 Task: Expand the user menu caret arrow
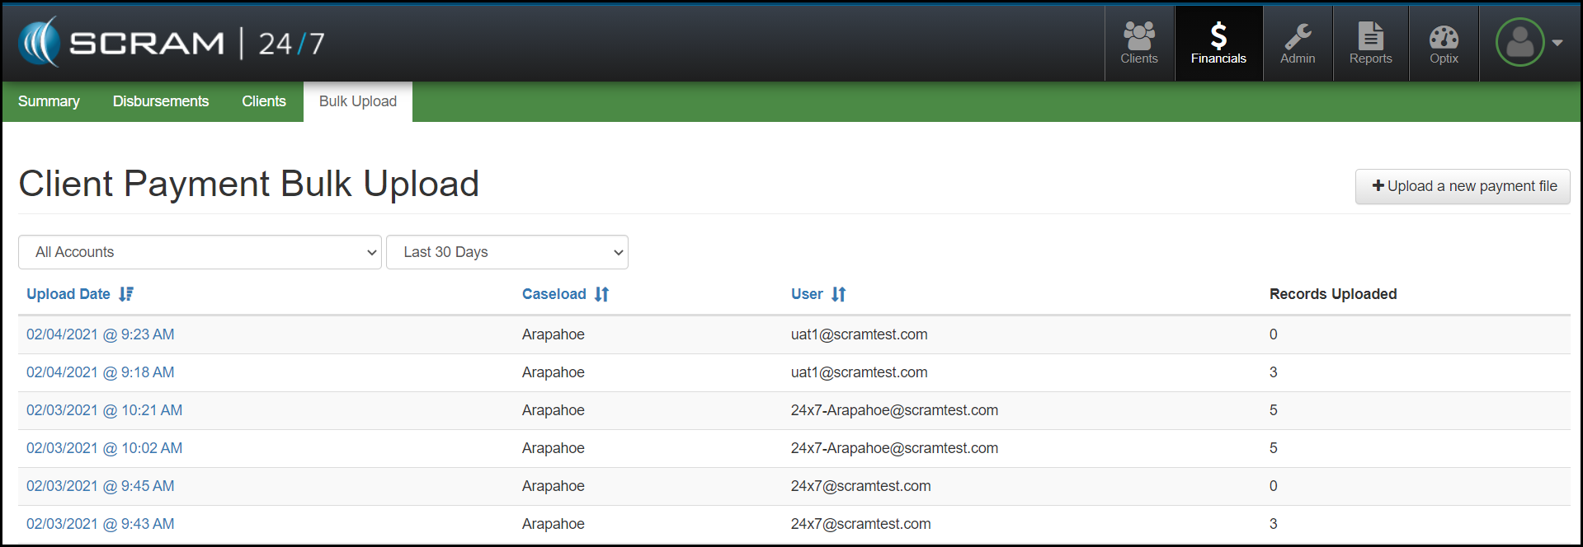click(1557, 43)
